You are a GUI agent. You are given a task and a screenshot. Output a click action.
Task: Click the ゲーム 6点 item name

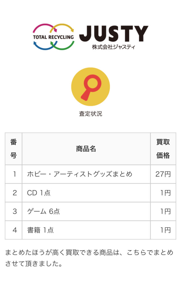coord(43,211)
